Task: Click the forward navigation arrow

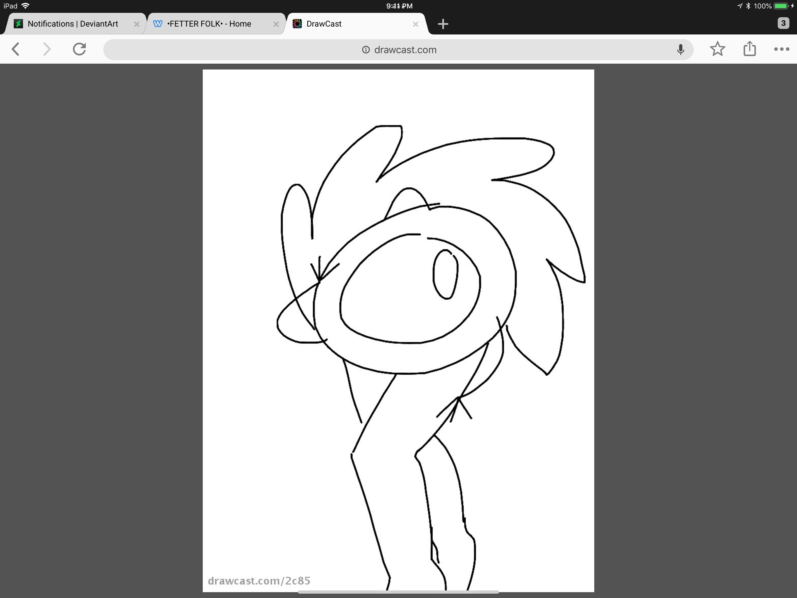Action: 47,49
